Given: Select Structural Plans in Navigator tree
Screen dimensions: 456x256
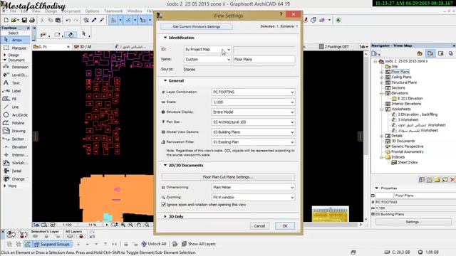Looking at the screenshot, I should pos(404,82).
